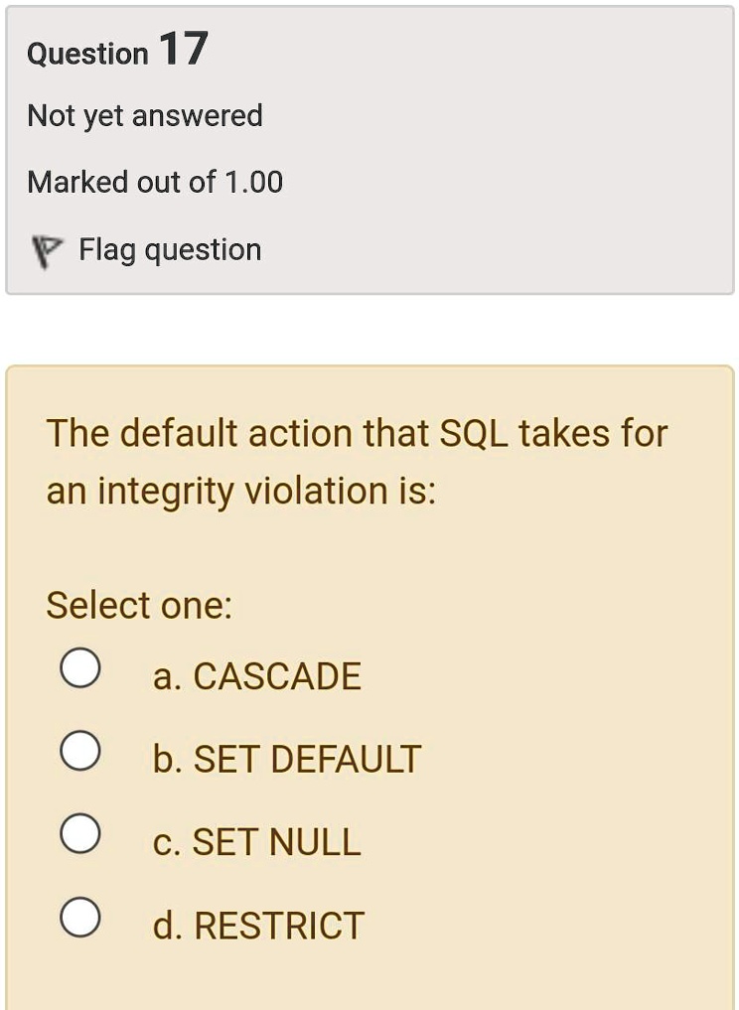Click the line 'The default action that SQL takes for'

coord(357,433)
